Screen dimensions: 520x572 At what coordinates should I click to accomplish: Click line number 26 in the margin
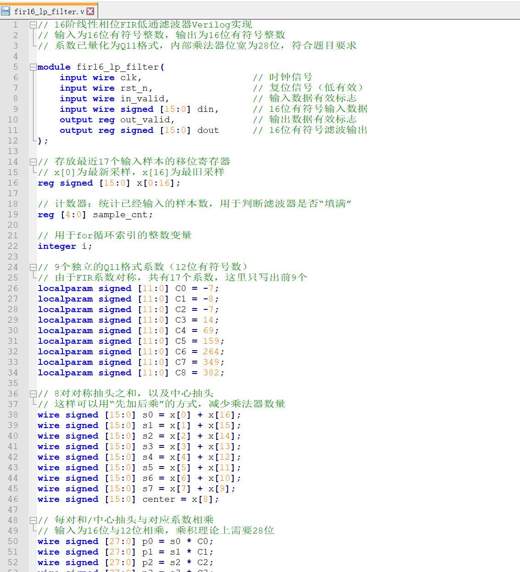coord(13,288)
